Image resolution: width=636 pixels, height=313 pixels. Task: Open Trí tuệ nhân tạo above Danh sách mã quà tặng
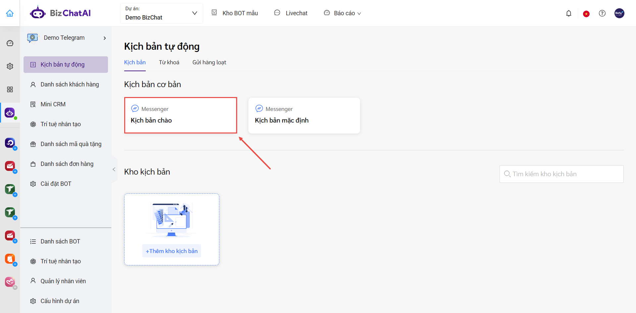click(x=66, y=124)
